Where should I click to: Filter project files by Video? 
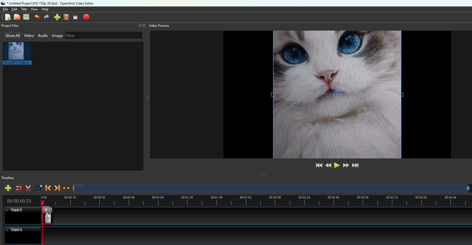29,35
